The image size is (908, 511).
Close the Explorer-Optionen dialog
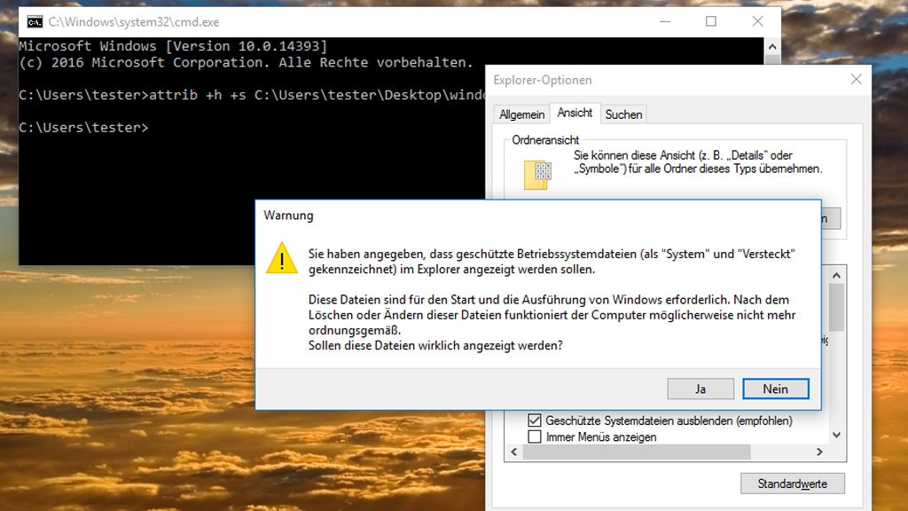click(x=856, y=79)
